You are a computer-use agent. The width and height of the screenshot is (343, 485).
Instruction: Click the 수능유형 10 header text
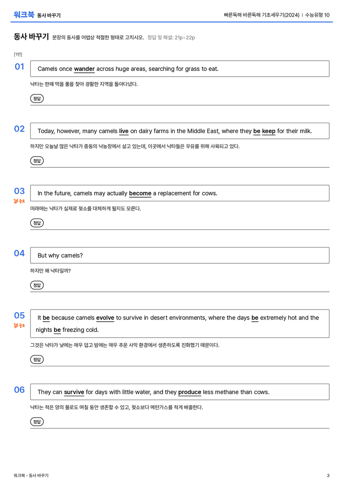coord(317,15)
